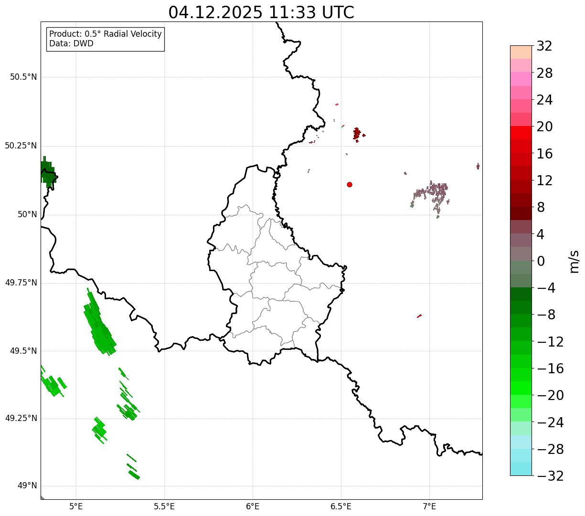Image resolution: width=585 pixels, height=516 pixels.
Task: Click the colorbar tick label −32
Action: click(550, 476)
